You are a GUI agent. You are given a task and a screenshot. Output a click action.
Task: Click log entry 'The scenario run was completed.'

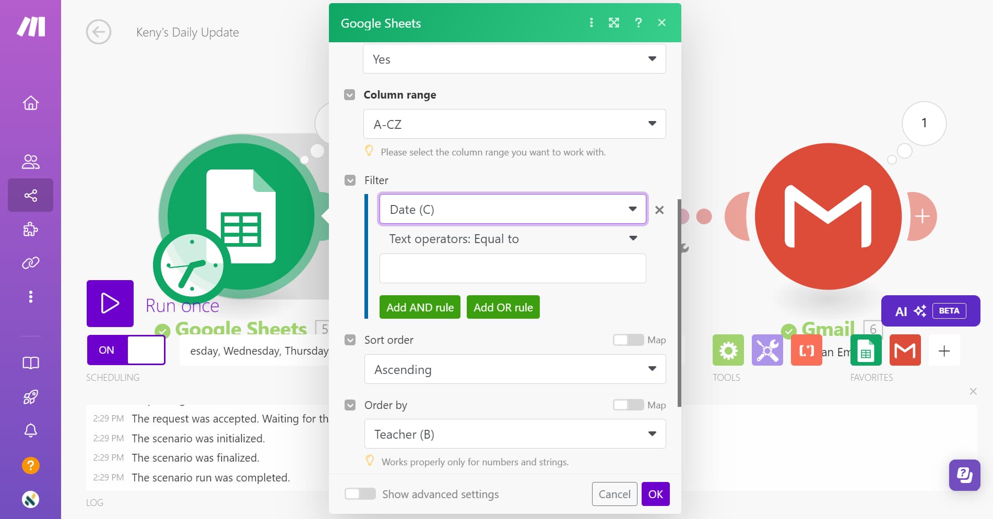(x=210, y=478)
